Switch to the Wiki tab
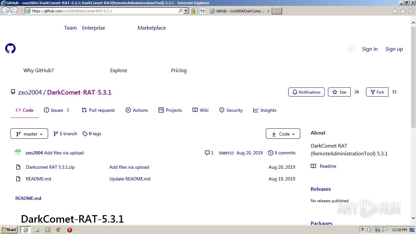 tap(201, 110)
